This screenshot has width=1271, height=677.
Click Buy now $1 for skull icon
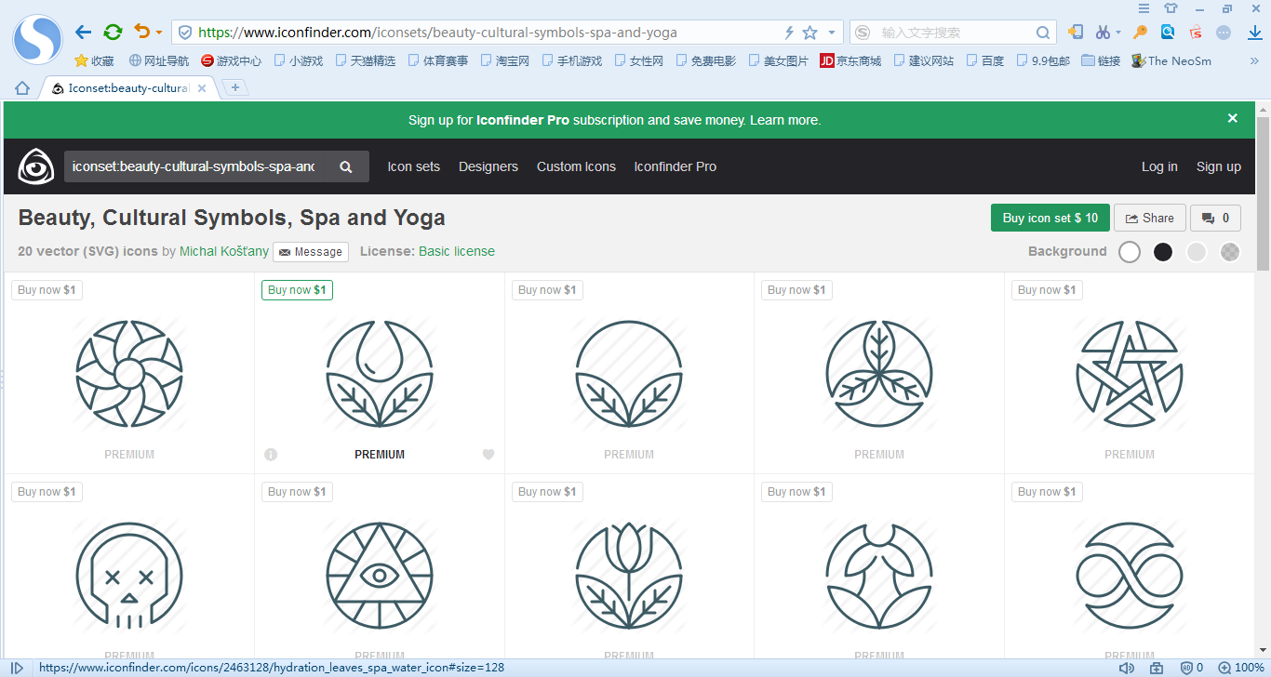(47, 492)
